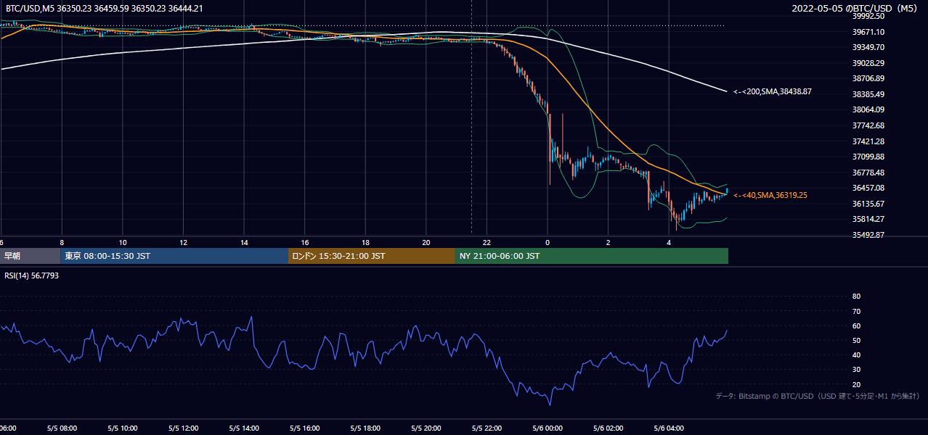Click hour label 14 under the price chart

point(244,242)
